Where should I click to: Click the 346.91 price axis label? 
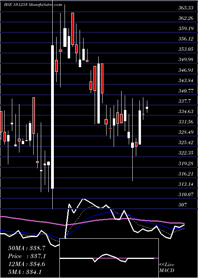[186, 70]
